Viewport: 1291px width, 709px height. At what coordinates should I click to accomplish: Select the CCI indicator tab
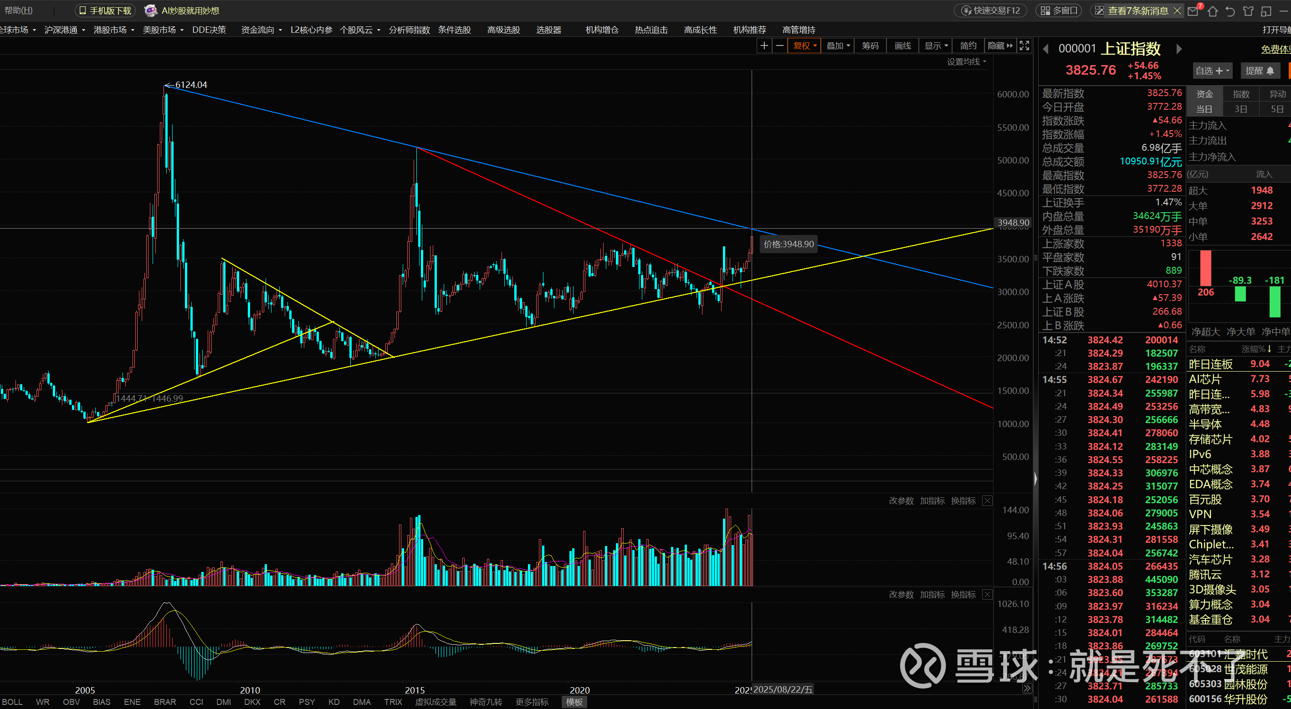(196, 702)
